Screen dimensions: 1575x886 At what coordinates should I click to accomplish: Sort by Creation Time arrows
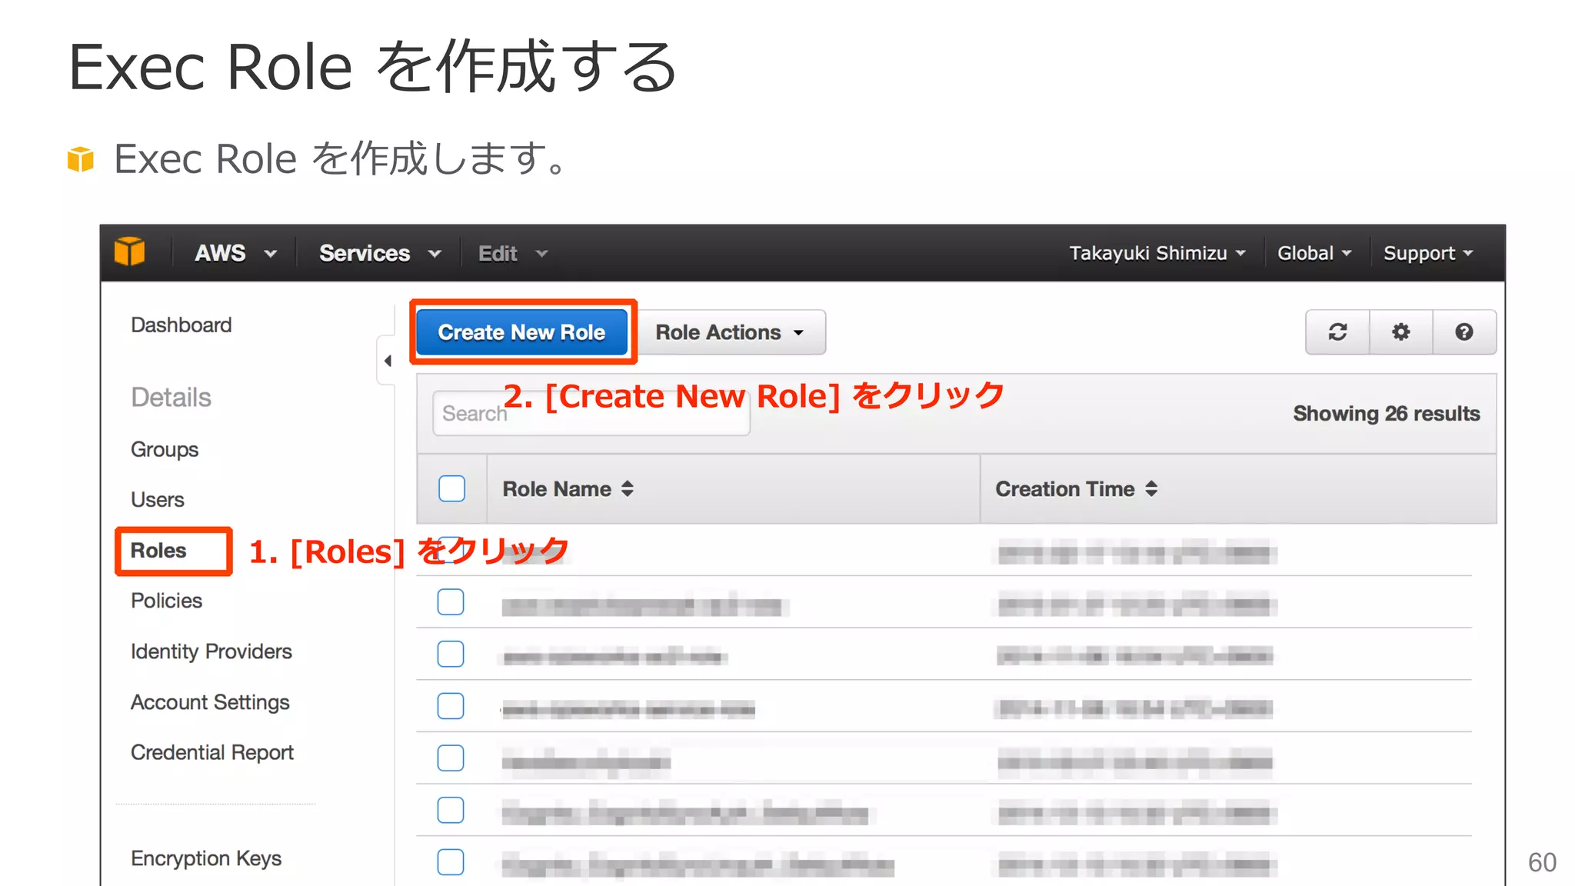pos(1151,488)
